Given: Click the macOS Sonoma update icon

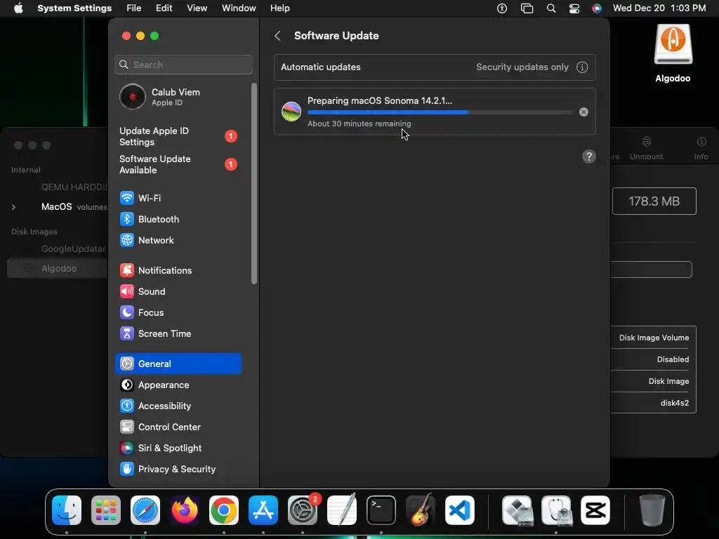Looking at the screenshot, I should (291, 112).
